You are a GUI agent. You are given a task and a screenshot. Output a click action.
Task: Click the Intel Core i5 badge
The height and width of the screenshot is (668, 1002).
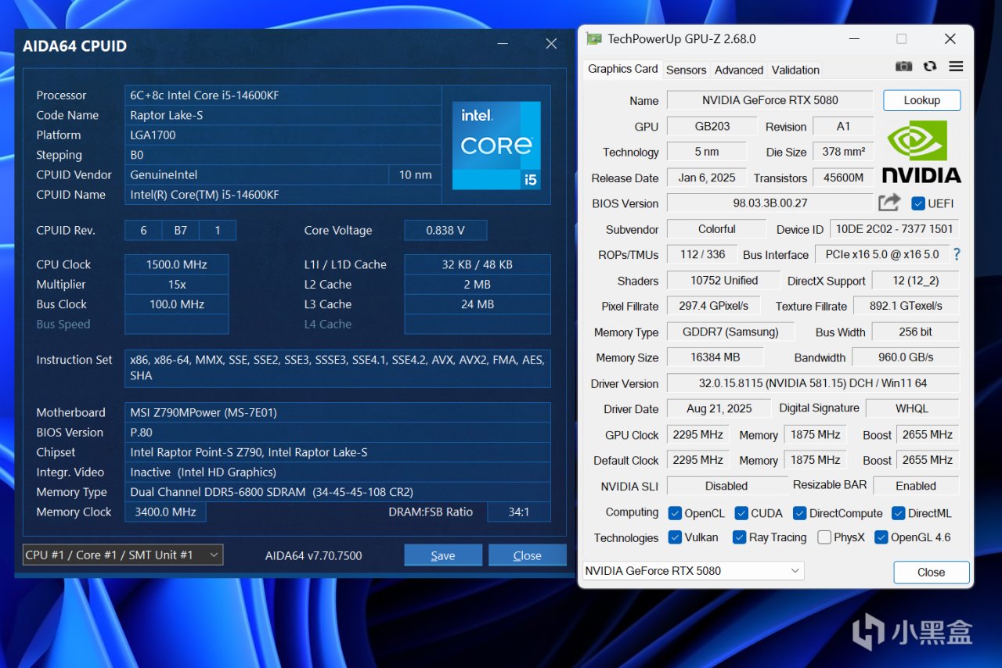496,145
